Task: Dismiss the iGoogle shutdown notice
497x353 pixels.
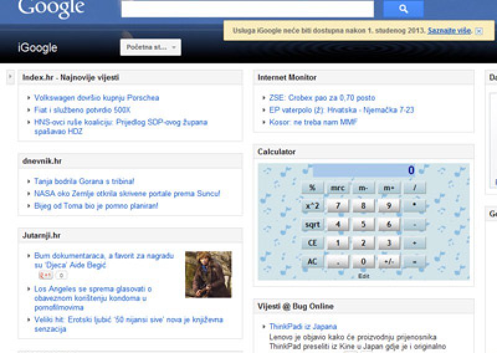Action: coord(479,31)
